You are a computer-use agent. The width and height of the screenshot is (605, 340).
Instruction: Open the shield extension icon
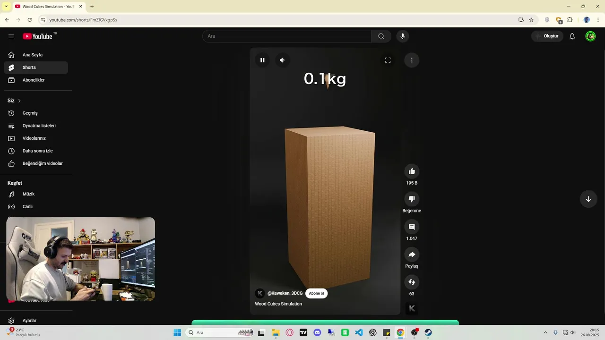coord(547,20)
